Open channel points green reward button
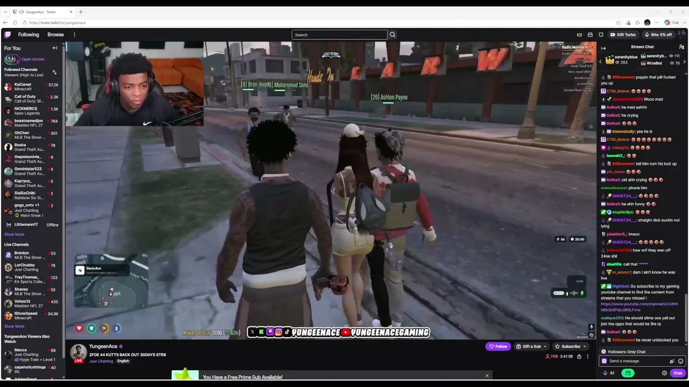689x387 pixels. [628, 373]
